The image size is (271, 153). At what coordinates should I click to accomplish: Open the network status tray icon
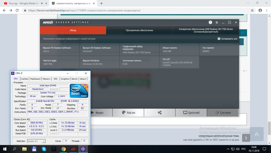click(x=233, y=149)
